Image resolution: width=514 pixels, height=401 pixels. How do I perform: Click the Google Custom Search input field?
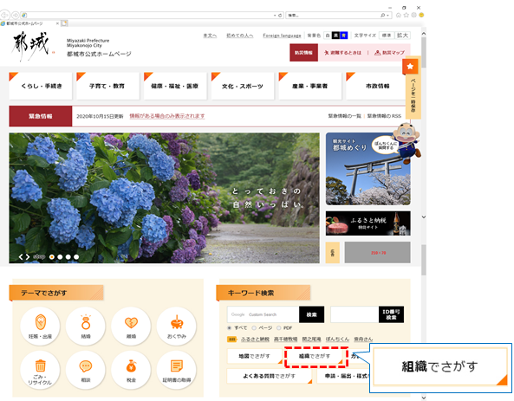pyautogui.click(x=264, y=314)
